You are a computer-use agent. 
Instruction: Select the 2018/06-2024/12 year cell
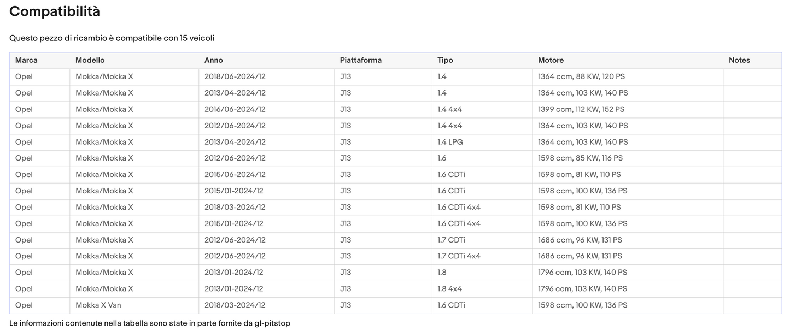pos(235,76)
